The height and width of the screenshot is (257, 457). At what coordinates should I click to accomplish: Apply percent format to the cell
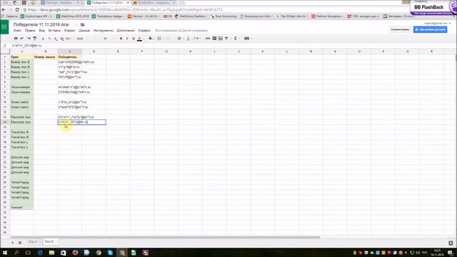tap(49, 39)
